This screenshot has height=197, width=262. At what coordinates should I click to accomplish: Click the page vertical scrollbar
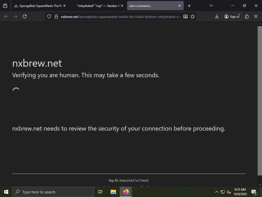click(x=260, y=101)
